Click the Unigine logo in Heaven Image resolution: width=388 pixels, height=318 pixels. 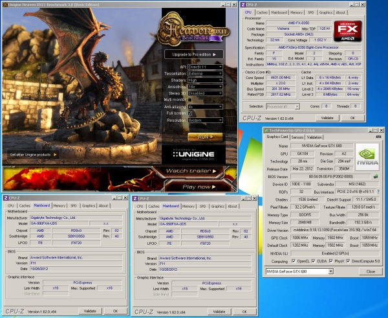193,154
